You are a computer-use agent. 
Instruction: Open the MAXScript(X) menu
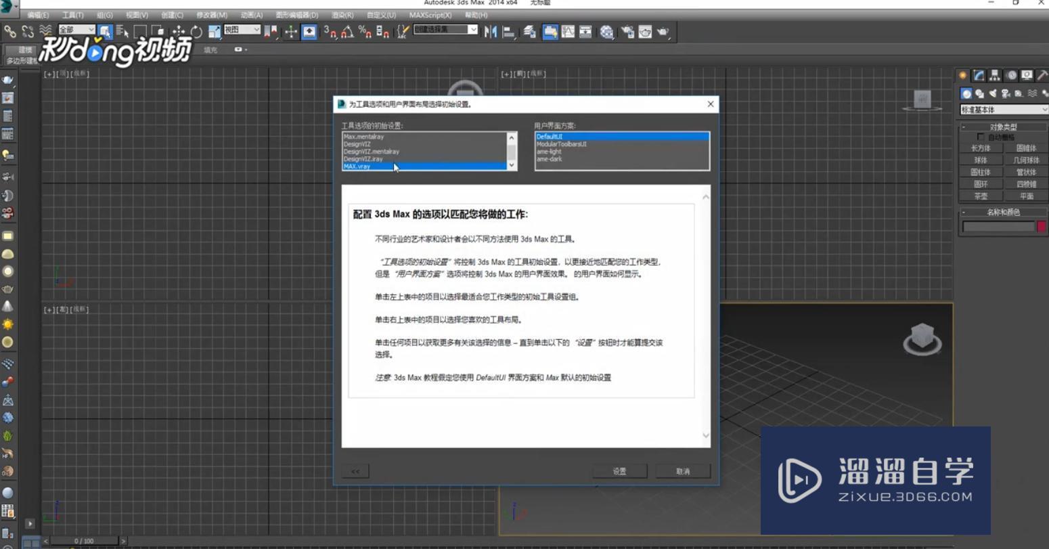coord(430,15)
